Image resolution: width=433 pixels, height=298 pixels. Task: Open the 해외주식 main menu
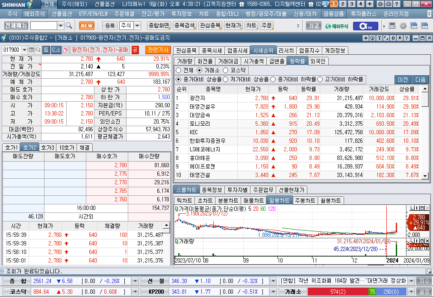34,14
